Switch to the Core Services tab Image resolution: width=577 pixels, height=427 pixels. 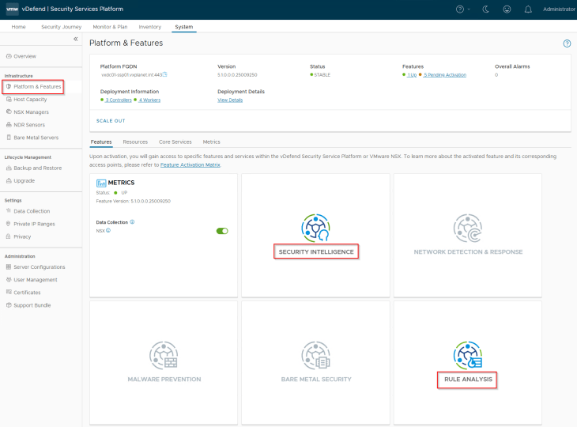click(x=175, y=142)
